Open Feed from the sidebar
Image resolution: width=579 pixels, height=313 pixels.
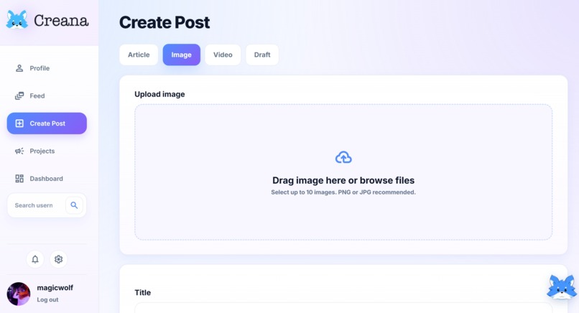[x=47, y=96]
